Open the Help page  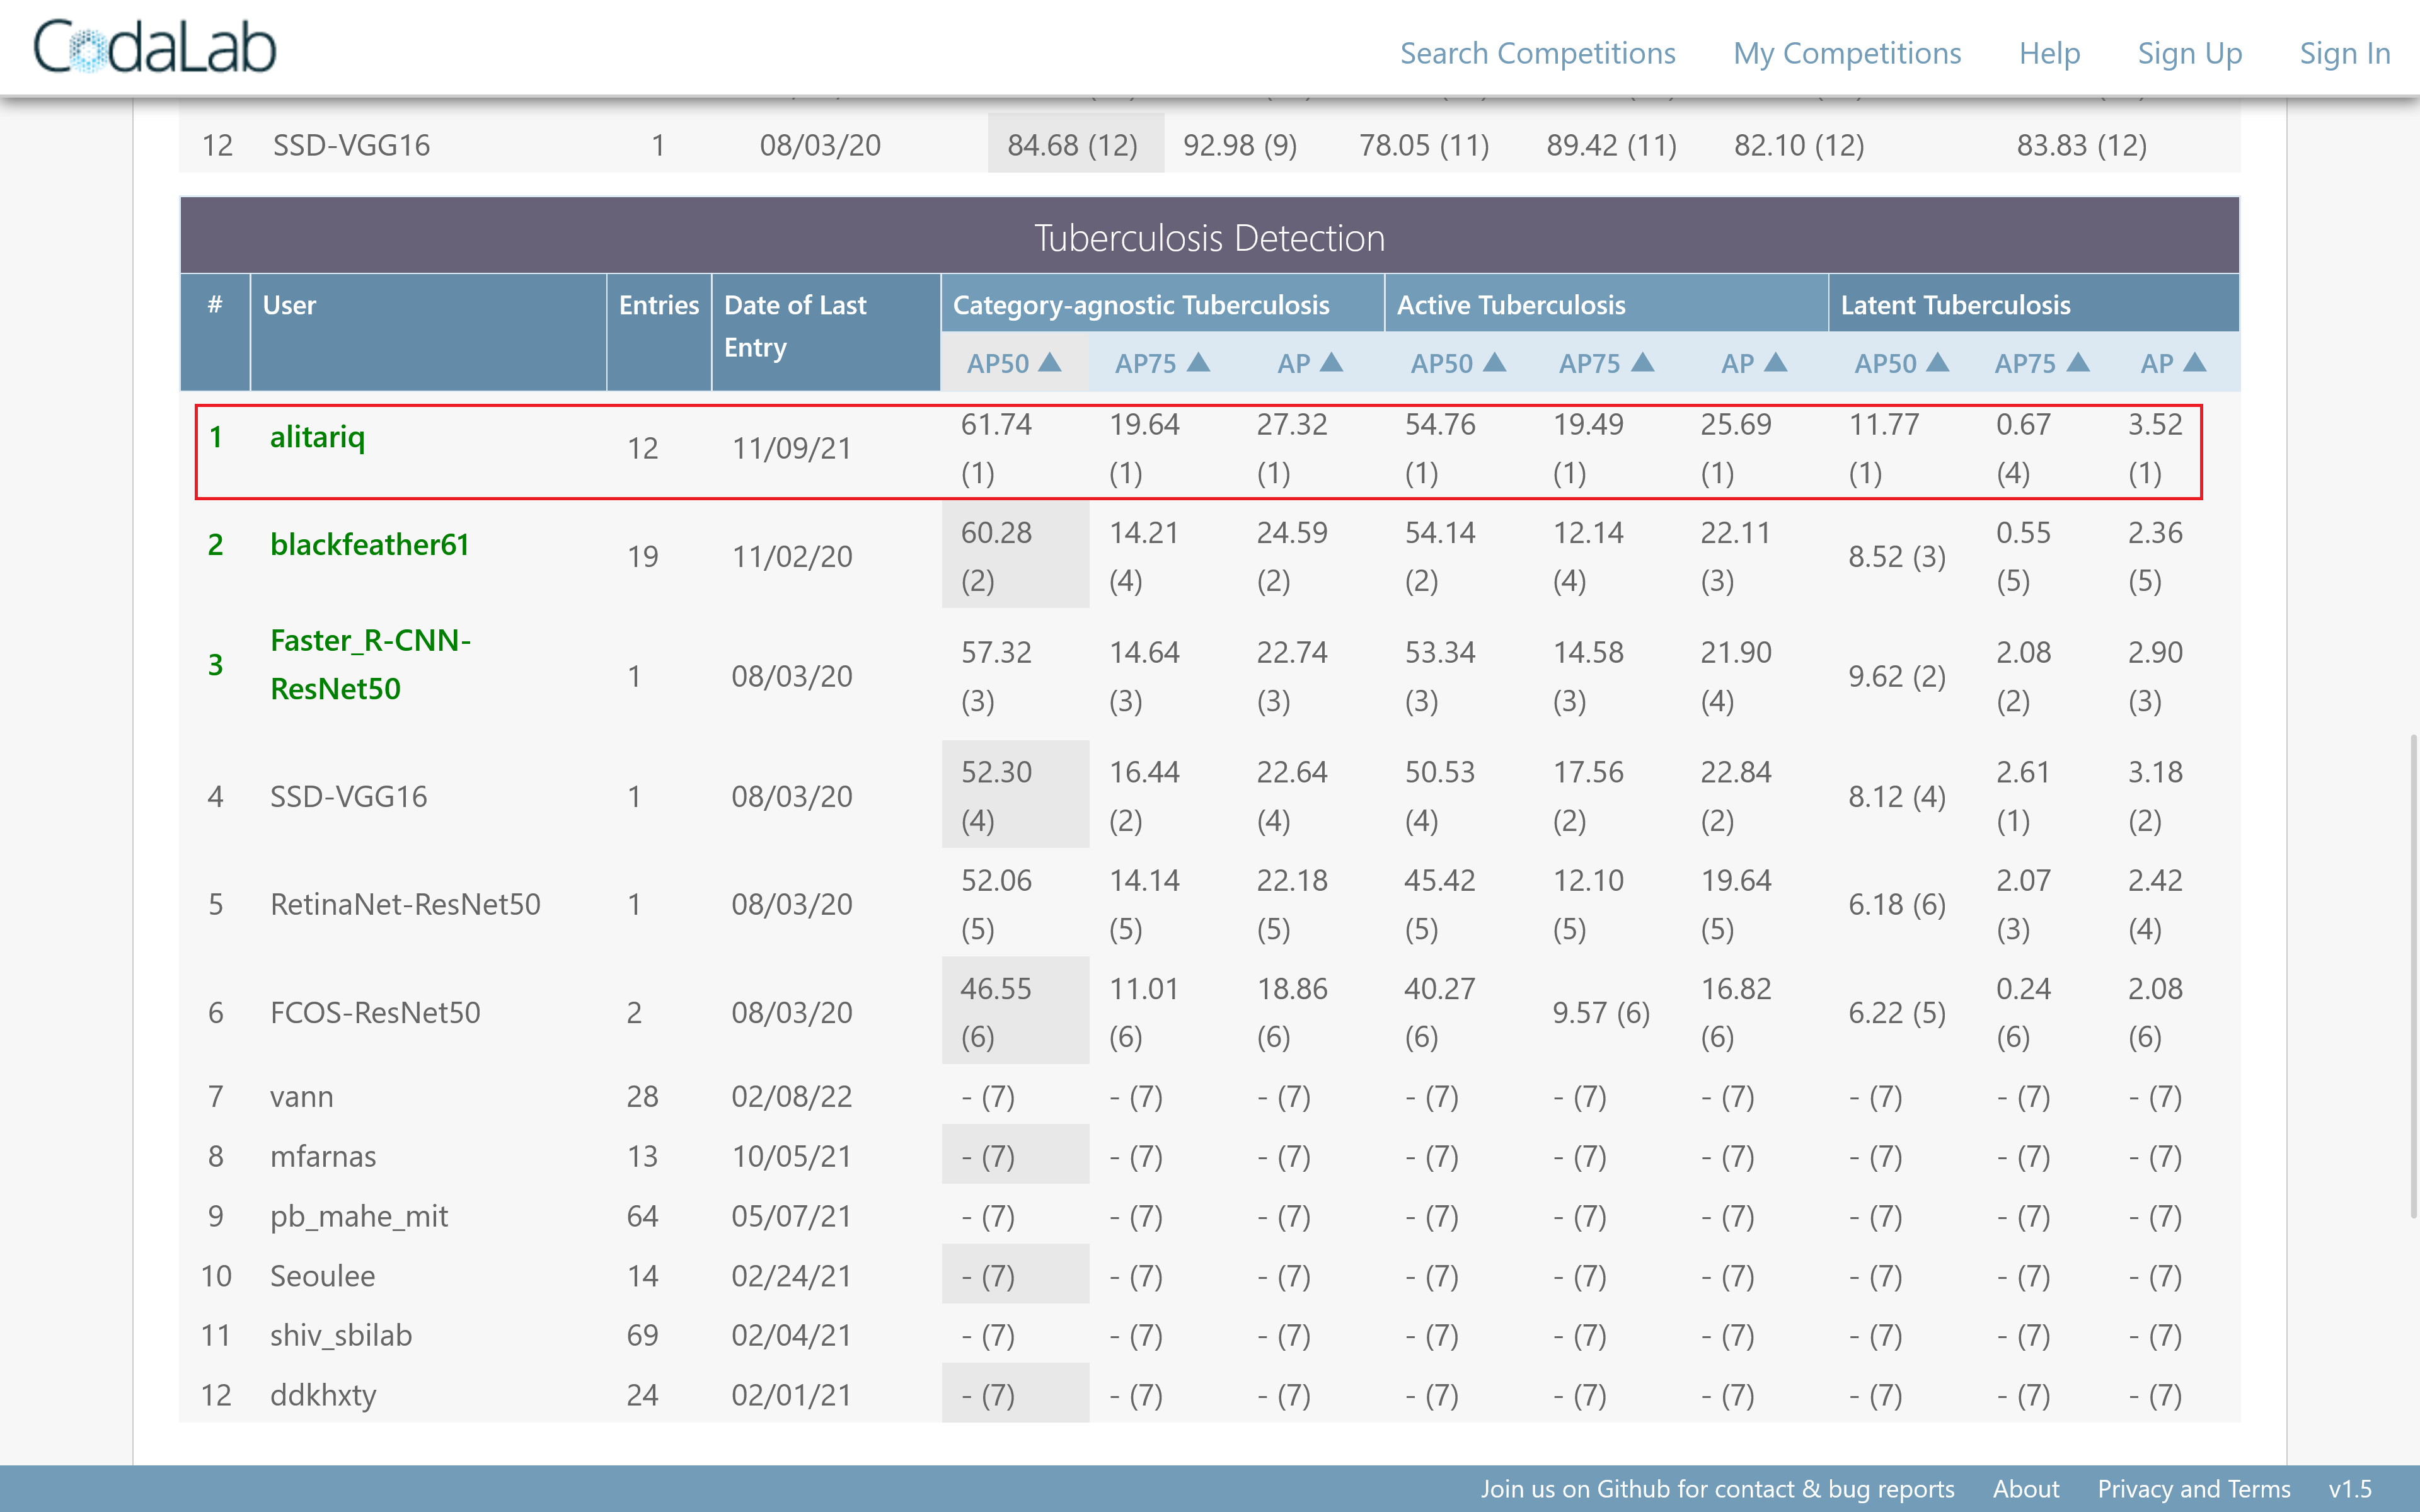(2049, 53)
